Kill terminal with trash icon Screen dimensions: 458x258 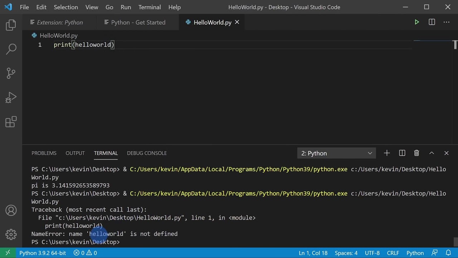[x=416, y=153]
